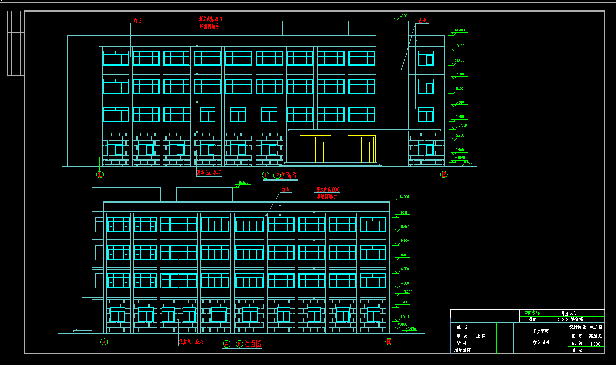The width and height of the screenshot is (616, 365).
Task: Select the 土本 class value
Action: (480, 335)
